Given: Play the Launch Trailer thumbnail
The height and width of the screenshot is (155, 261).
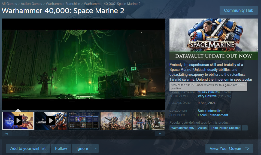Looking at the screenshot, I should tap(51, 121).
